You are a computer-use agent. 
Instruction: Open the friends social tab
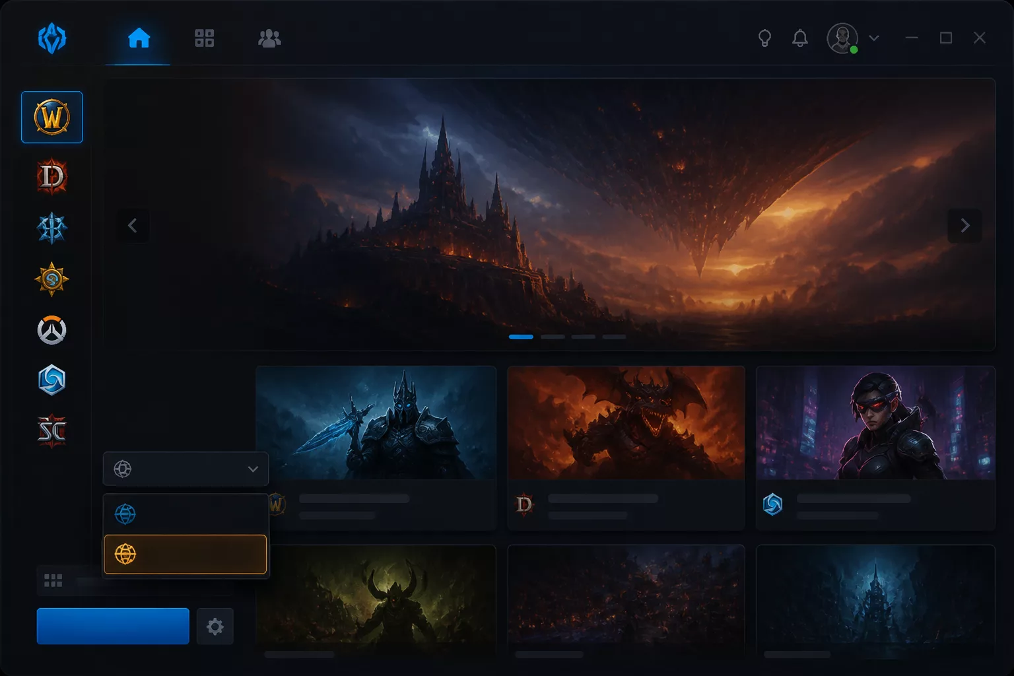(x=269, y=38)
